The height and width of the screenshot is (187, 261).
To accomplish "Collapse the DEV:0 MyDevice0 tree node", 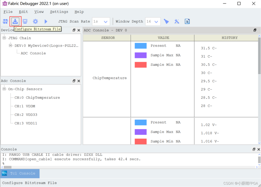I will [10, 46].
